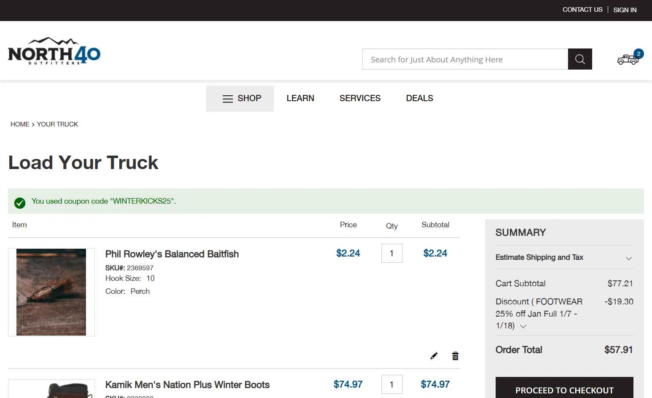Image resolution: width=652 pixels, height=398 pixels.
Task: Click the Cart Subtotal value $77.21
Action: (620, 283)
